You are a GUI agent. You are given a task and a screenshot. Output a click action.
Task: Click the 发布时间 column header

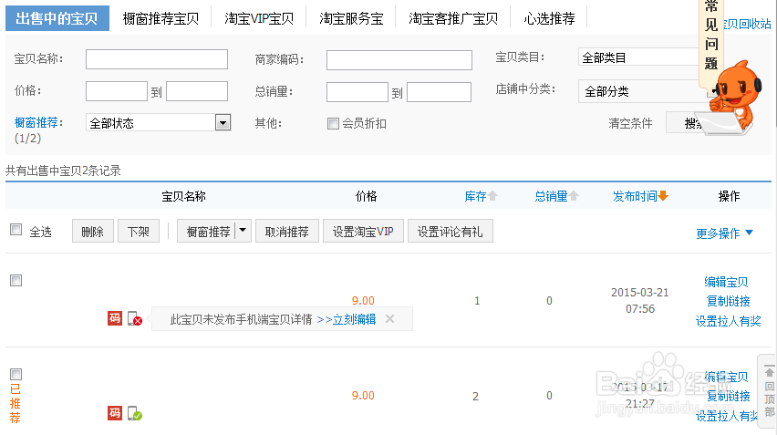[x=636, y=196]
